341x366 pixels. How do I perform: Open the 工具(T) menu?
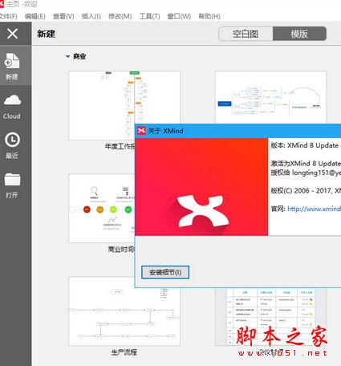click(149, 16)
